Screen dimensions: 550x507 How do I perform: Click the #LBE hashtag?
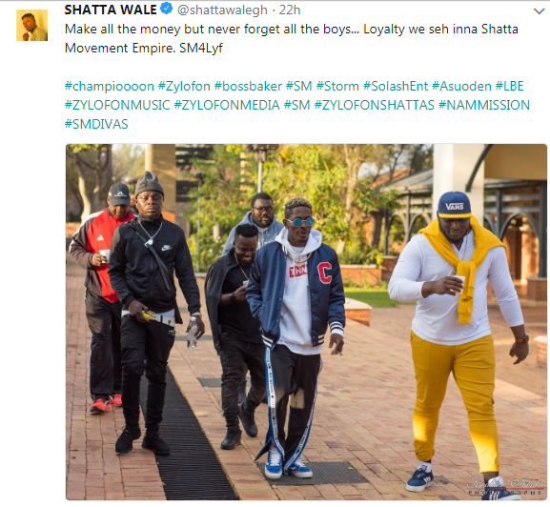tap(510, 86)
